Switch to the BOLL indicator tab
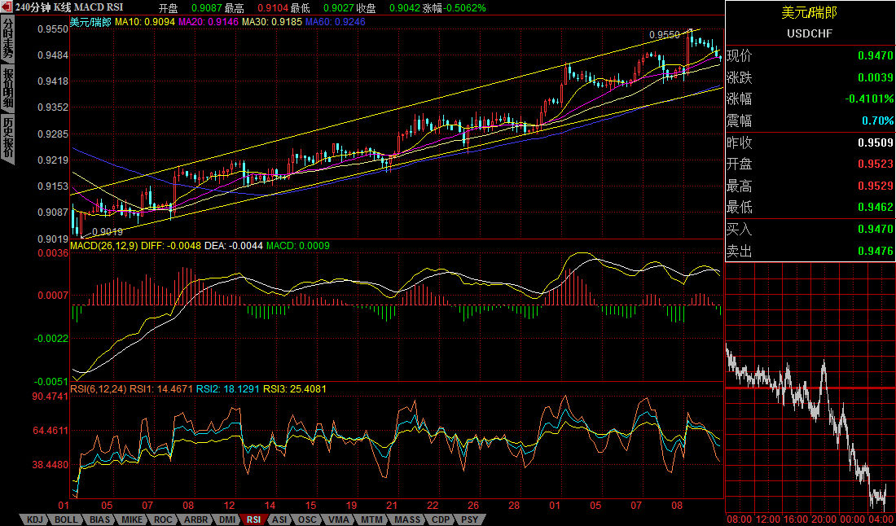 [67, 519]
